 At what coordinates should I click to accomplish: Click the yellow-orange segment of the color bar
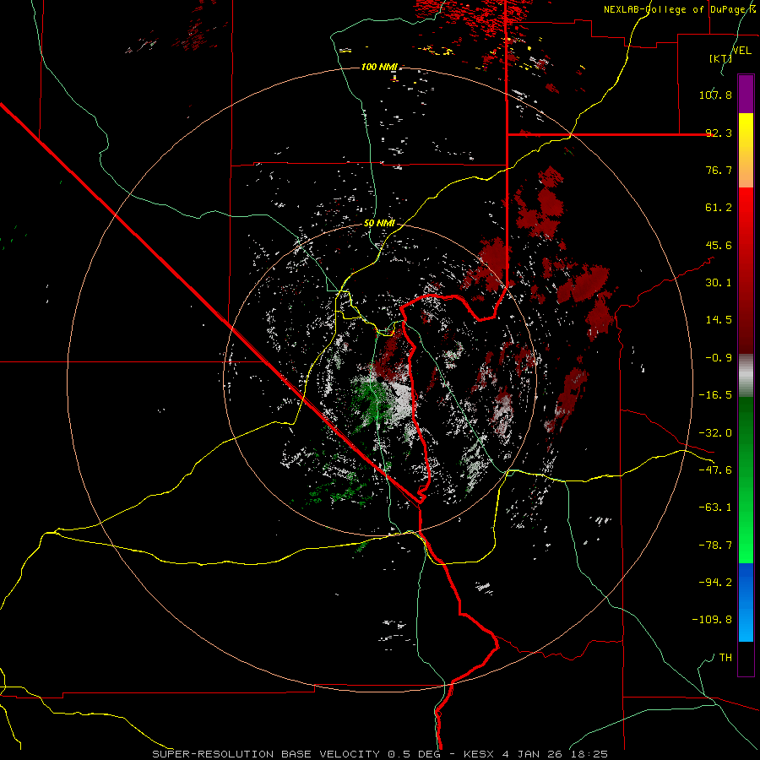746,150
